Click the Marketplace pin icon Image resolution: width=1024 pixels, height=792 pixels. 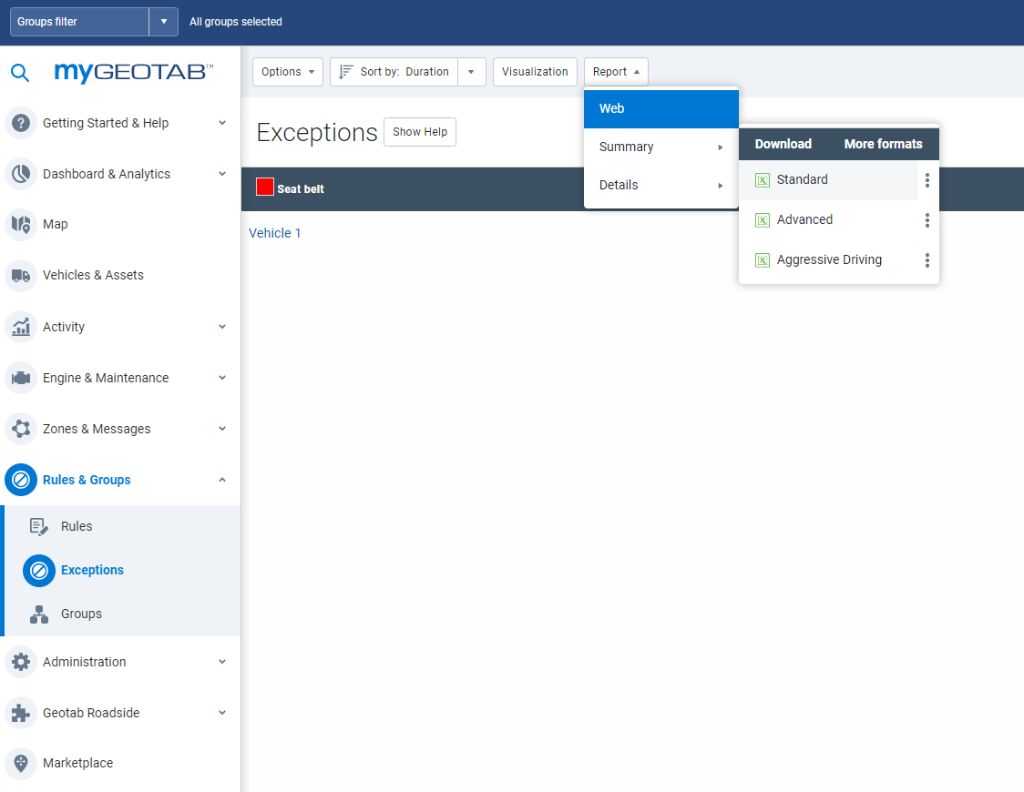pyautogui.click(x=21, y=763)
